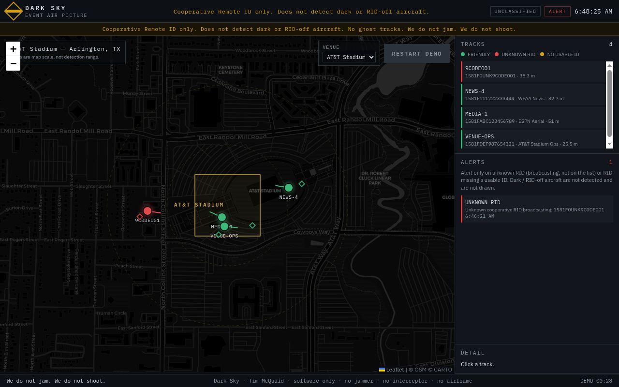Click the Alerts count number 1
The height and width of the screenshot is (387, 619).
click(x=611, y=162)
